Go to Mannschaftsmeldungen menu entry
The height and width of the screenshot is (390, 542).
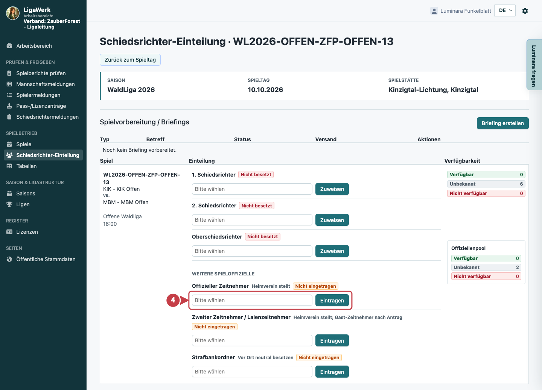coord(43,84)
